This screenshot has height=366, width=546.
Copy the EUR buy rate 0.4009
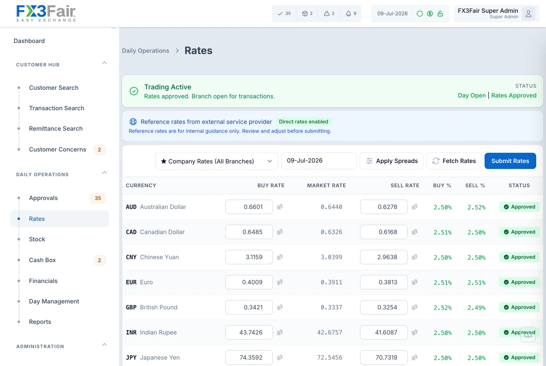coord(280,282)
